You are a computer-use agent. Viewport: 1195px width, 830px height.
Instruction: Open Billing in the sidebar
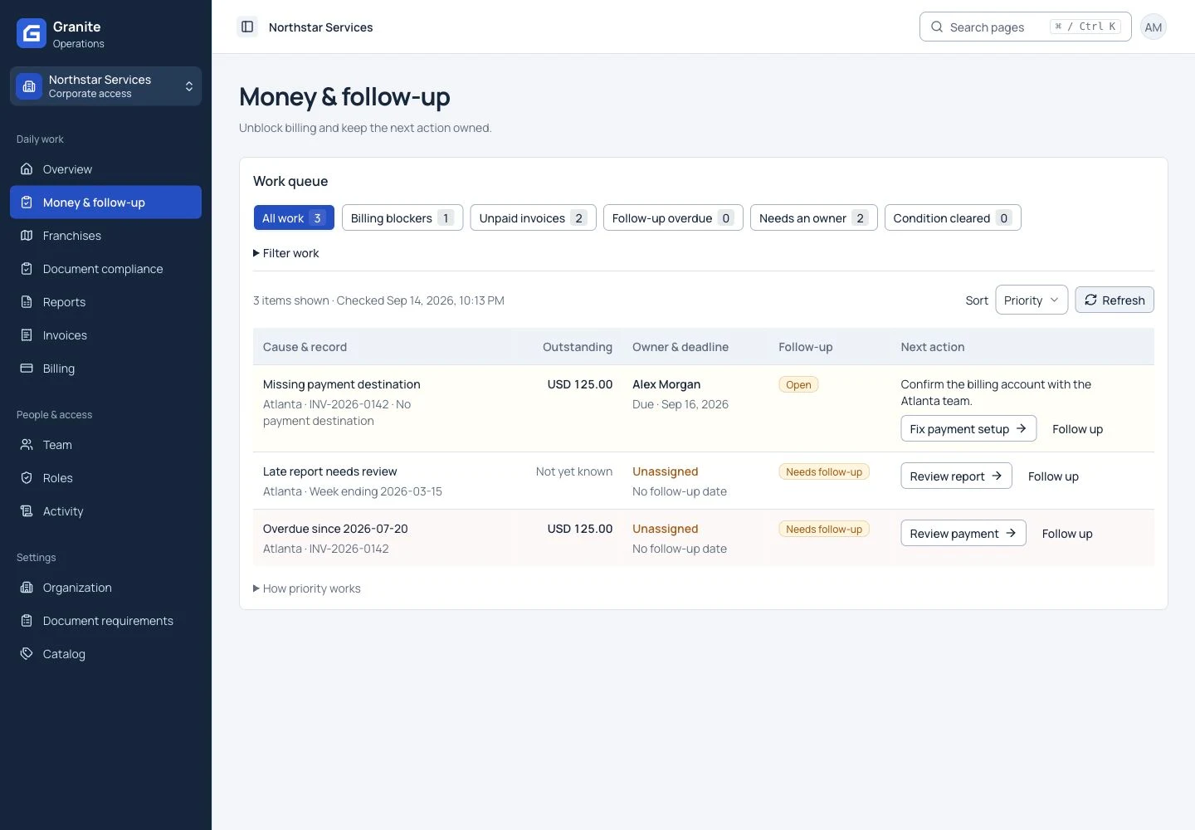(105, 369)
